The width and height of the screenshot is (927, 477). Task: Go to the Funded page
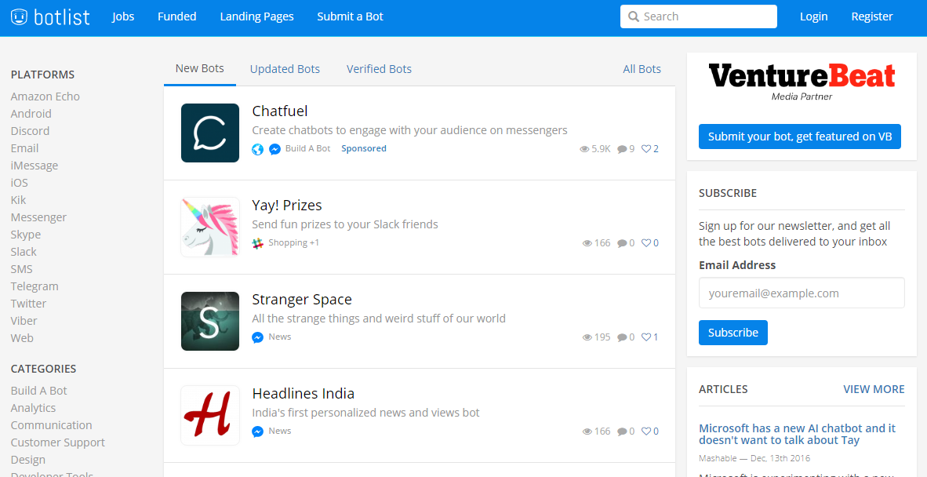coord(176,16)
